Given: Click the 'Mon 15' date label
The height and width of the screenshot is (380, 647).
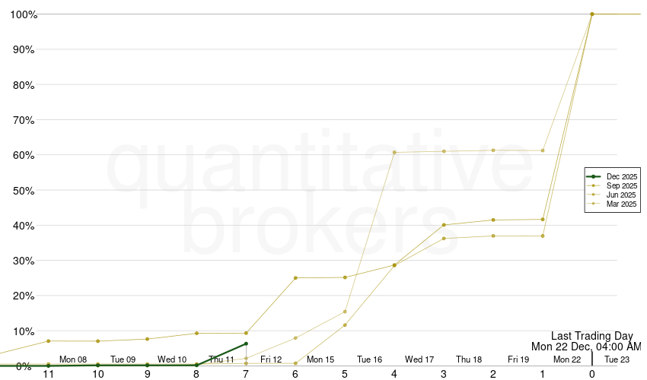Looking at the screenshot, I should click(x=320, y=359).
